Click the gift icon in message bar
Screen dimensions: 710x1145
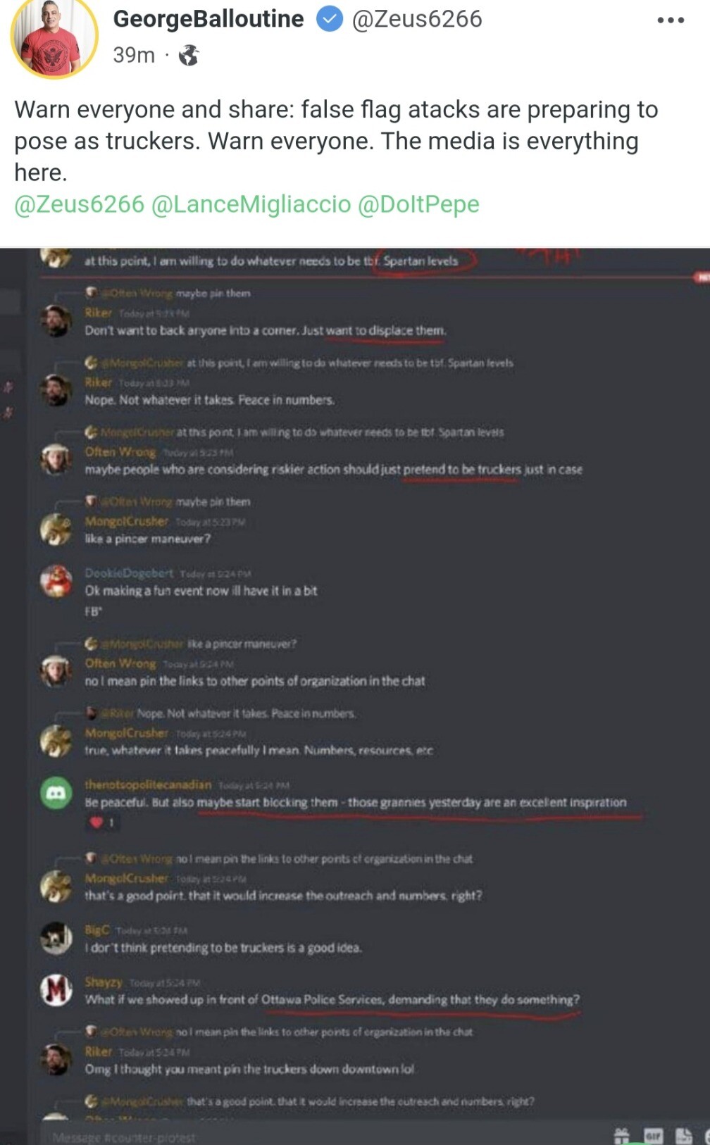621,1135
